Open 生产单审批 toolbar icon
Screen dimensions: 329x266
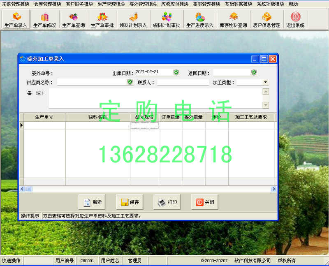102,20
